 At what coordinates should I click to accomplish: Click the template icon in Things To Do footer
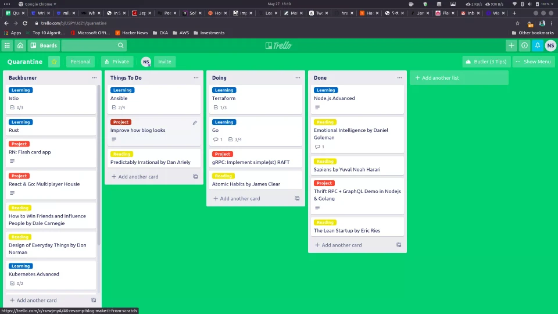(x=195, y=177)
